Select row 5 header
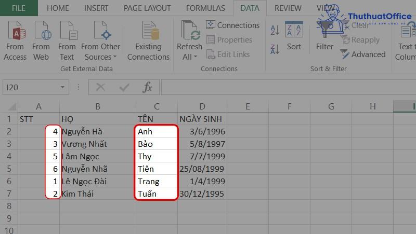 (9, 169)
